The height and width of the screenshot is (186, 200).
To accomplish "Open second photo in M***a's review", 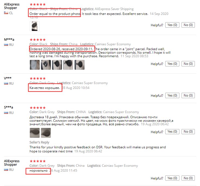I will click(46, 65).
